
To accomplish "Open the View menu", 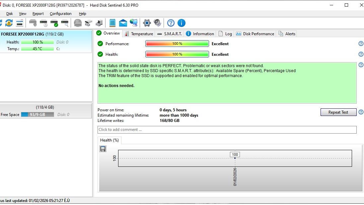I will [x=23, y=14].
